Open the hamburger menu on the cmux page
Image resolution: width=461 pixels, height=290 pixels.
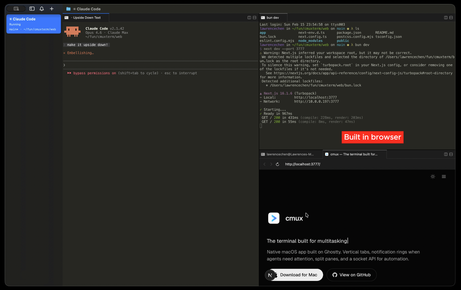click(444, 176)
